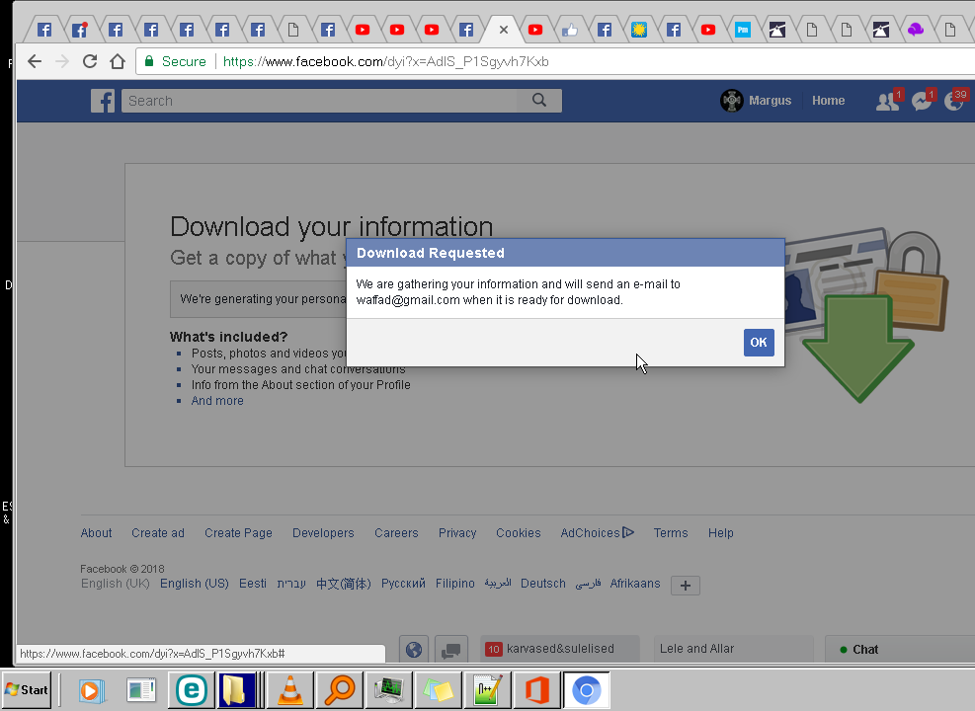The height and width of the screenshot is (711, 975).
Task: Click the address bar URL
Action: click(x=385, y=61)
